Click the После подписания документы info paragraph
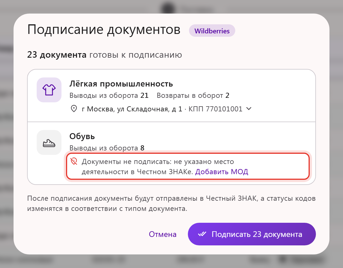This screenshot has width=343, height=268. (171, 204)
